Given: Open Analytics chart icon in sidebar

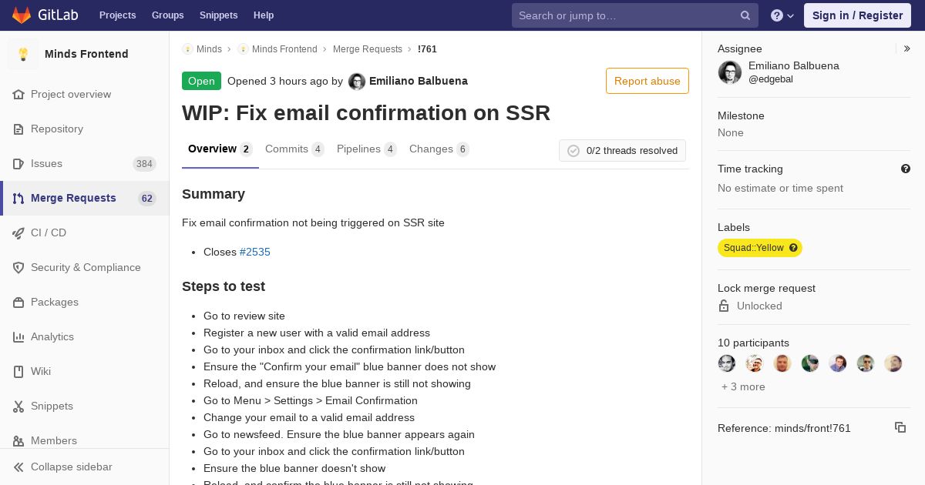Looking at the screenshot, I should (18, 337).
